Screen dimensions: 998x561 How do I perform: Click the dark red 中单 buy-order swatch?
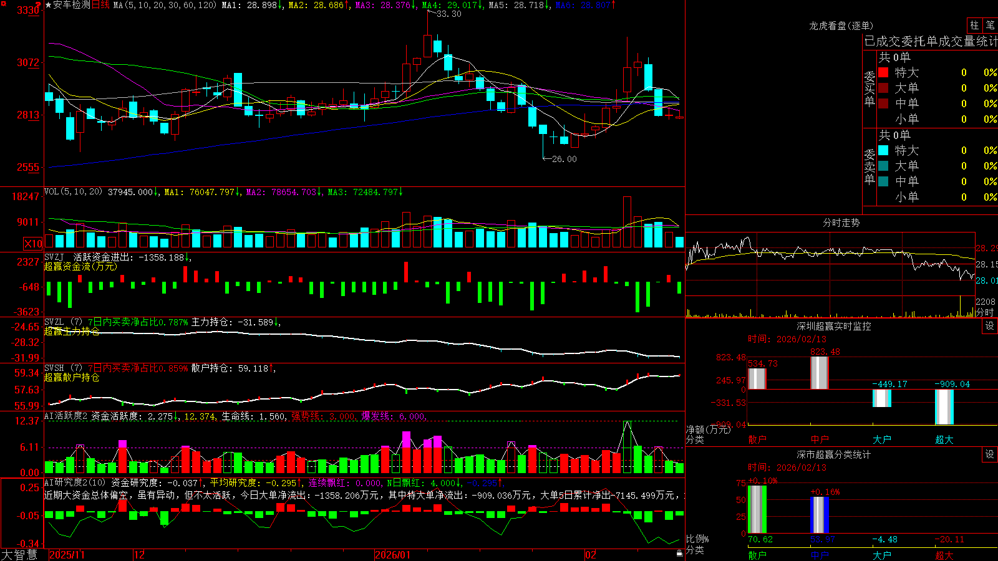883,103
